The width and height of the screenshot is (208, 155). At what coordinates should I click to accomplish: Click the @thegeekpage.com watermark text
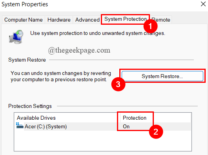[x=79, y=50]
